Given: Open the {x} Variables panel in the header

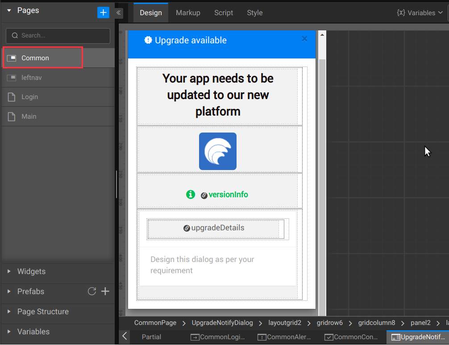Looking at the screenshot, I should point(418,12).
